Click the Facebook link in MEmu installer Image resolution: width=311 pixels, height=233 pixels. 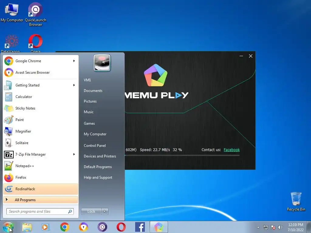[232, 150]
